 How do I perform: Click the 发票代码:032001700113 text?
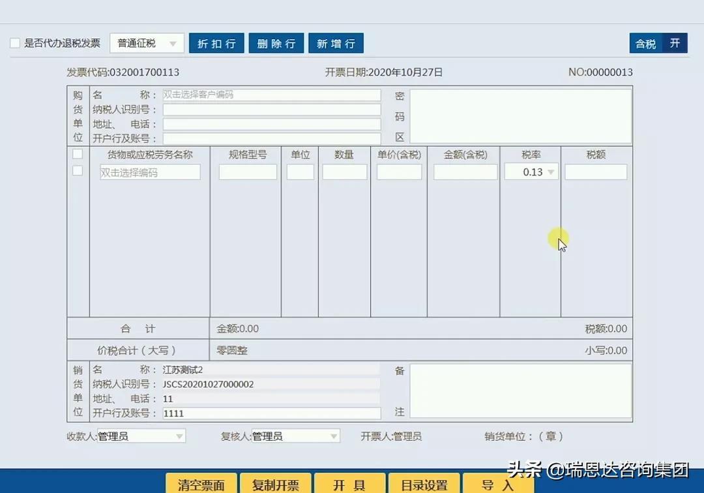click(123, 72)
